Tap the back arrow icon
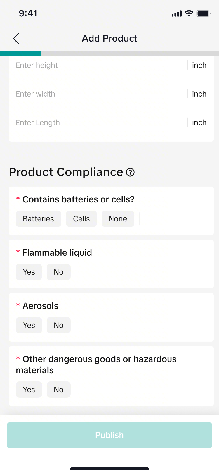The width and height of the screenshot is (219, 475). point(16,39)
